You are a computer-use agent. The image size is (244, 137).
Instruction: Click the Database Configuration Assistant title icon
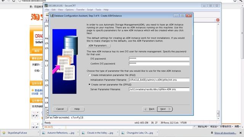click(52, 16)
